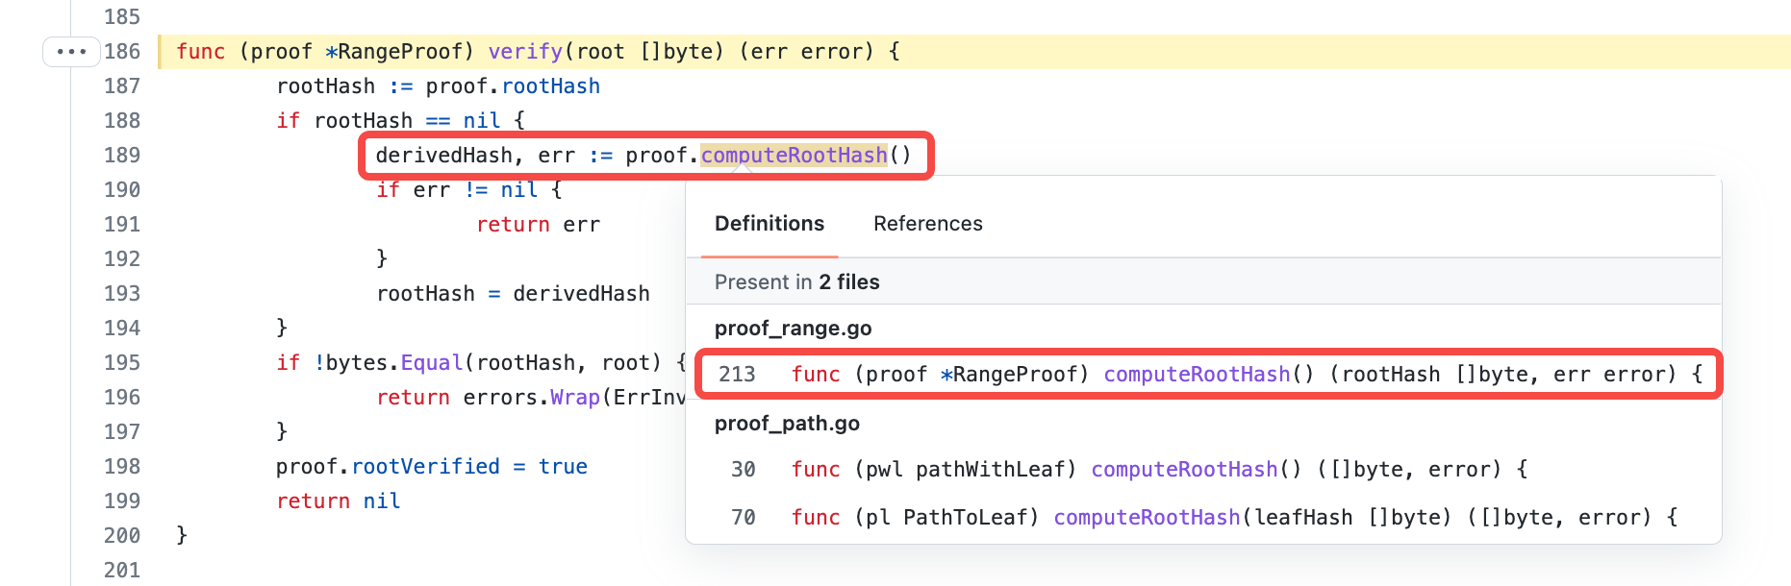Click line number 186 in the gutter
Image resolution: width=1791 pixels, height=586 pixels.
click(122, 52)
